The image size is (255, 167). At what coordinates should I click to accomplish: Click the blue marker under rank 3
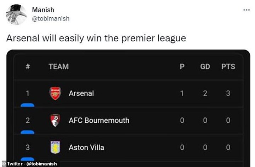click(28, 159)
